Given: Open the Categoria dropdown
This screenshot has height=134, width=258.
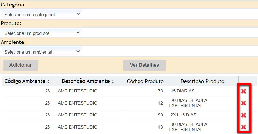Looking at the screenshot, I should point(41,14).
